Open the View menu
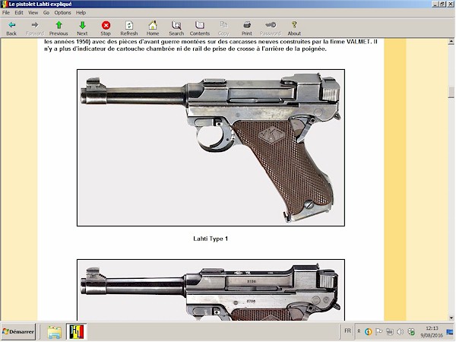The image size is (456, 342). pos(33,12)
